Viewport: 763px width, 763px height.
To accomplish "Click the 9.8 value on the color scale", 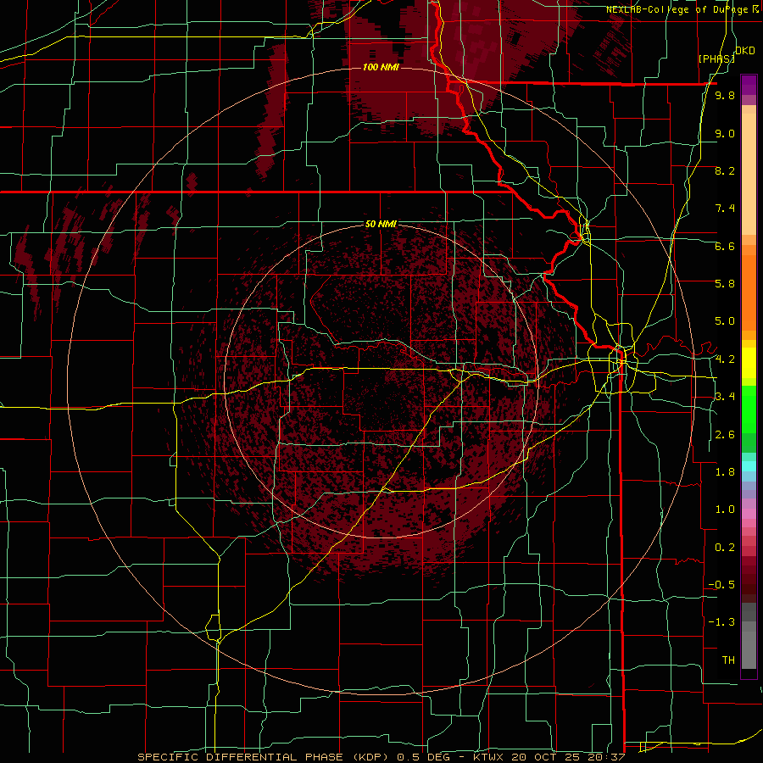I will tap(725, 96).
